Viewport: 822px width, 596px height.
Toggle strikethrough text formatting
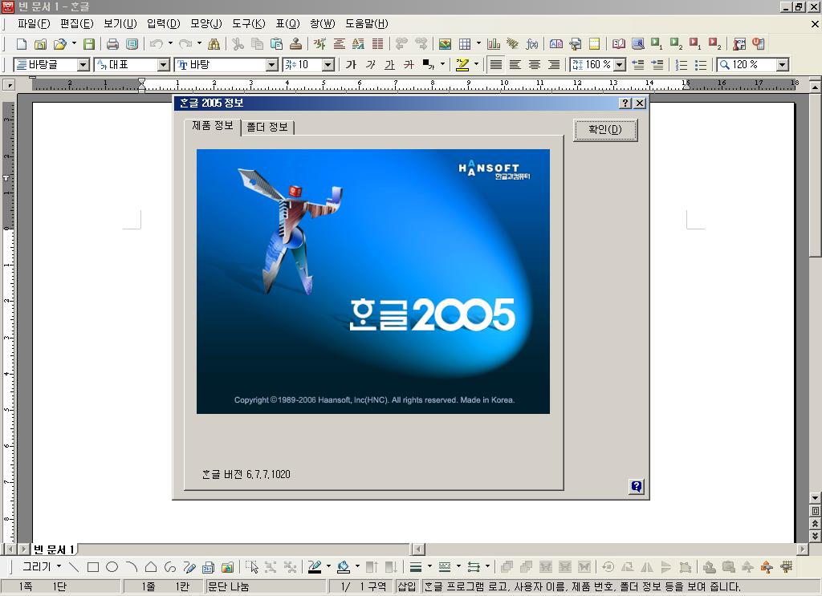coord(409,65)
